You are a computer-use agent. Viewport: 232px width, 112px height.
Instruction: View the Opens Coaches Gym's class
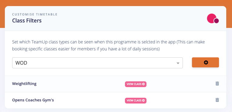coord(136,100)
